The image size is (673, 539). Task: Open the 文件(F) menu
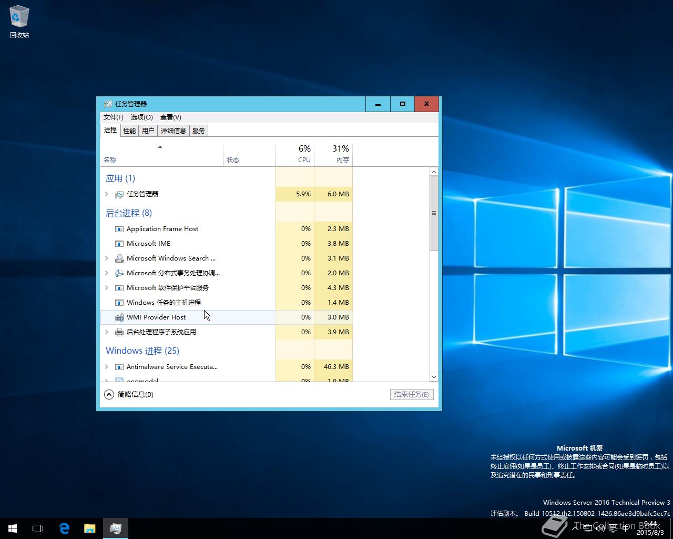click(114, 117)
